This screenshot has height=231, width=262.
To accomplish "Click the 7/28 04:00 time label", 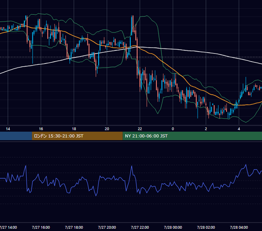I will pos(239,227).
